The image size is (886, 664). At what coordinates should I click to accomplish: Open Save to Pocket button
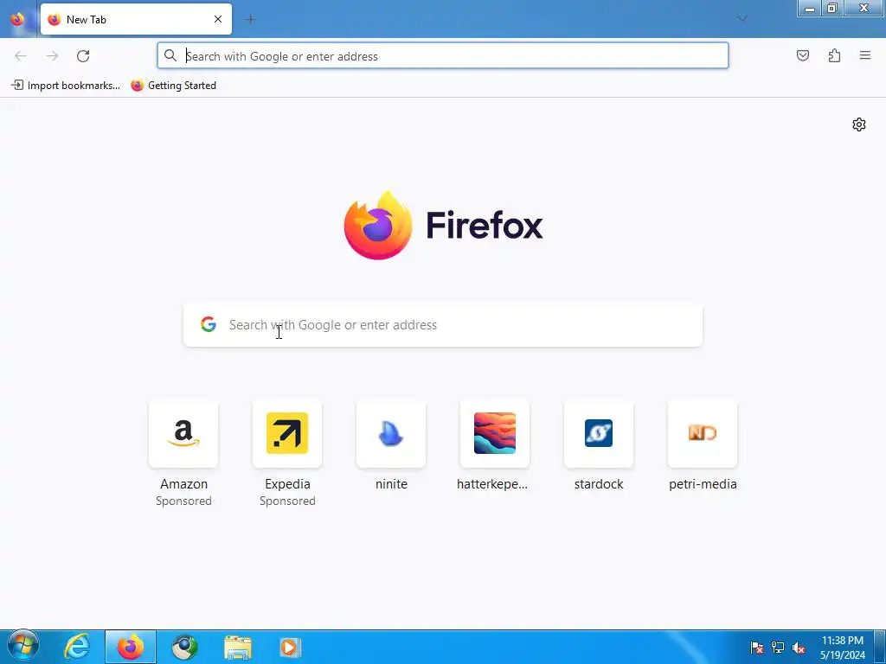point(802,55)
